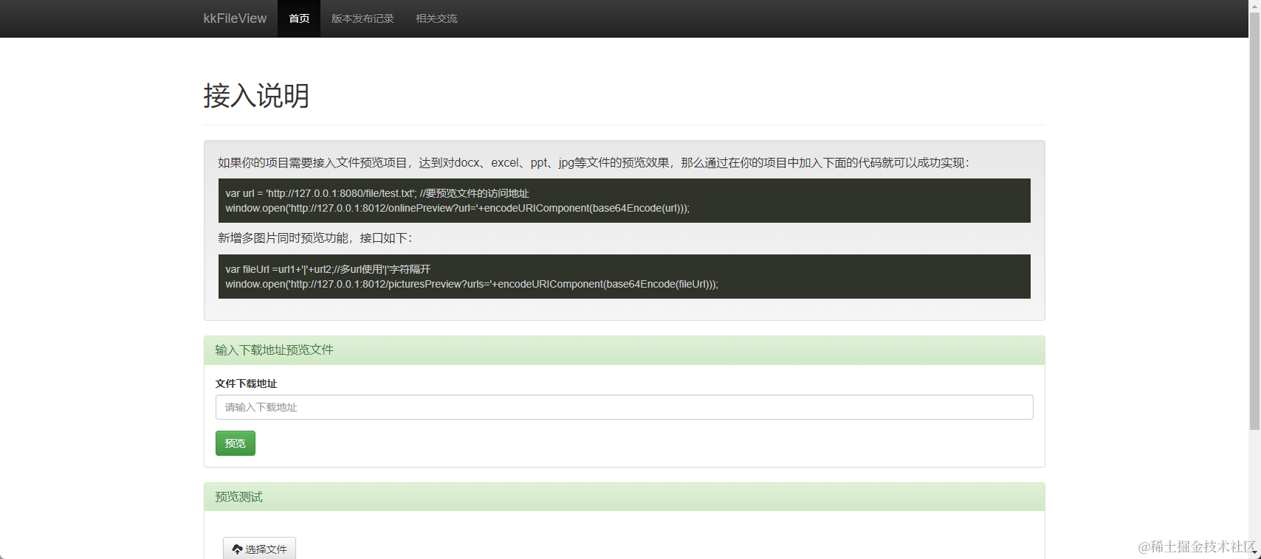Click the 预览测试 panel header
1261x559 pixels.
point(624,497)
